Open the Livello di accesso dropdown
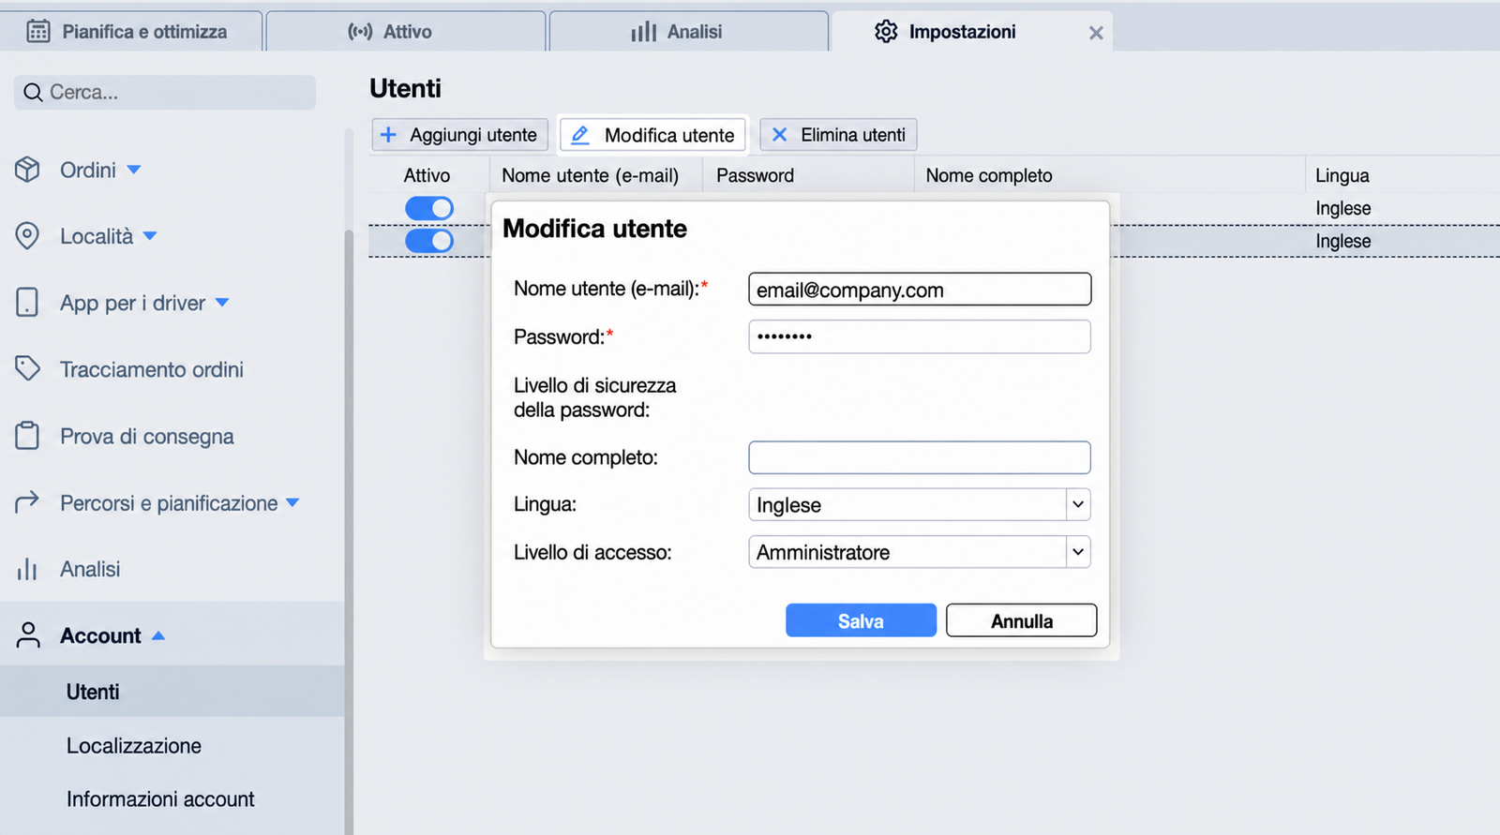The image size is (1500, 835). pos(920,552)
